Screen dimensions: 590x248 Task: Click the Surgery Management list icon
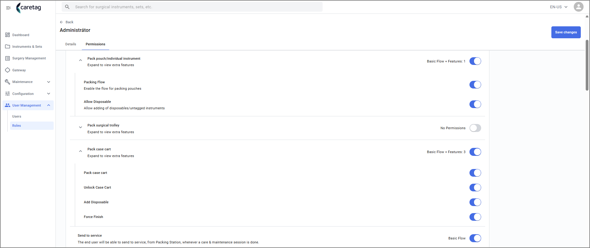(x=8, y=58)
